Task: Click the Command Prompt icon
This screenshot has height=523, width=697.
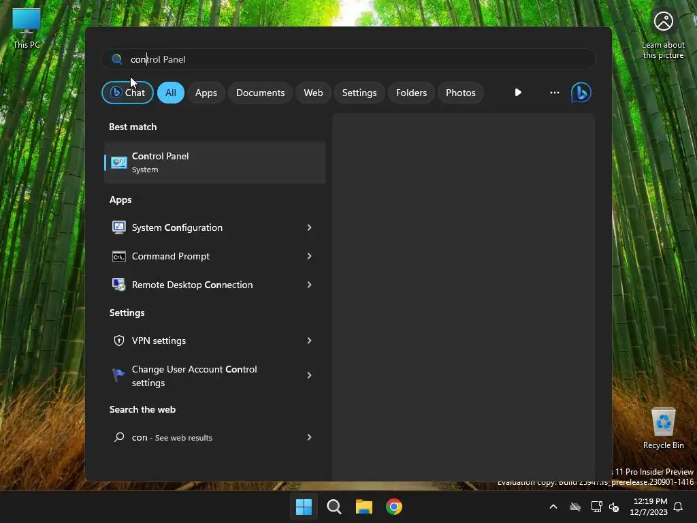Action: (118, 257)
